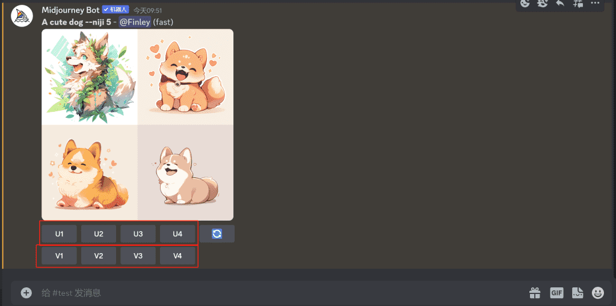Screen dimensions: 616x306
Task: Focus the #test message input field
Action: click(271, 293)
